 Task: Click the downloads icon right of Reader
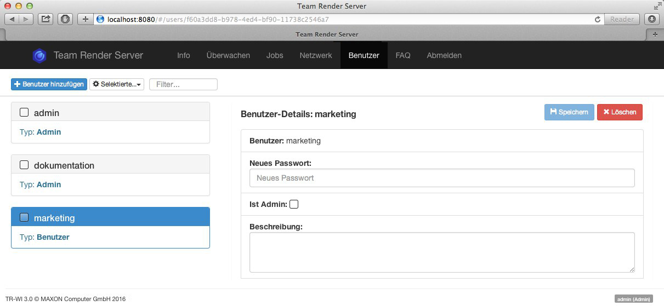click(652, 19)
